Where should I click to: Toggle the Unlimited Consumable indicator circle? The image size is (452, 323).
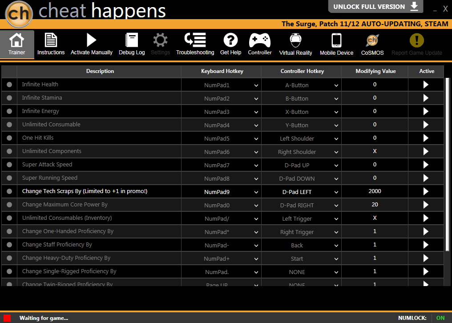point(9,125)
